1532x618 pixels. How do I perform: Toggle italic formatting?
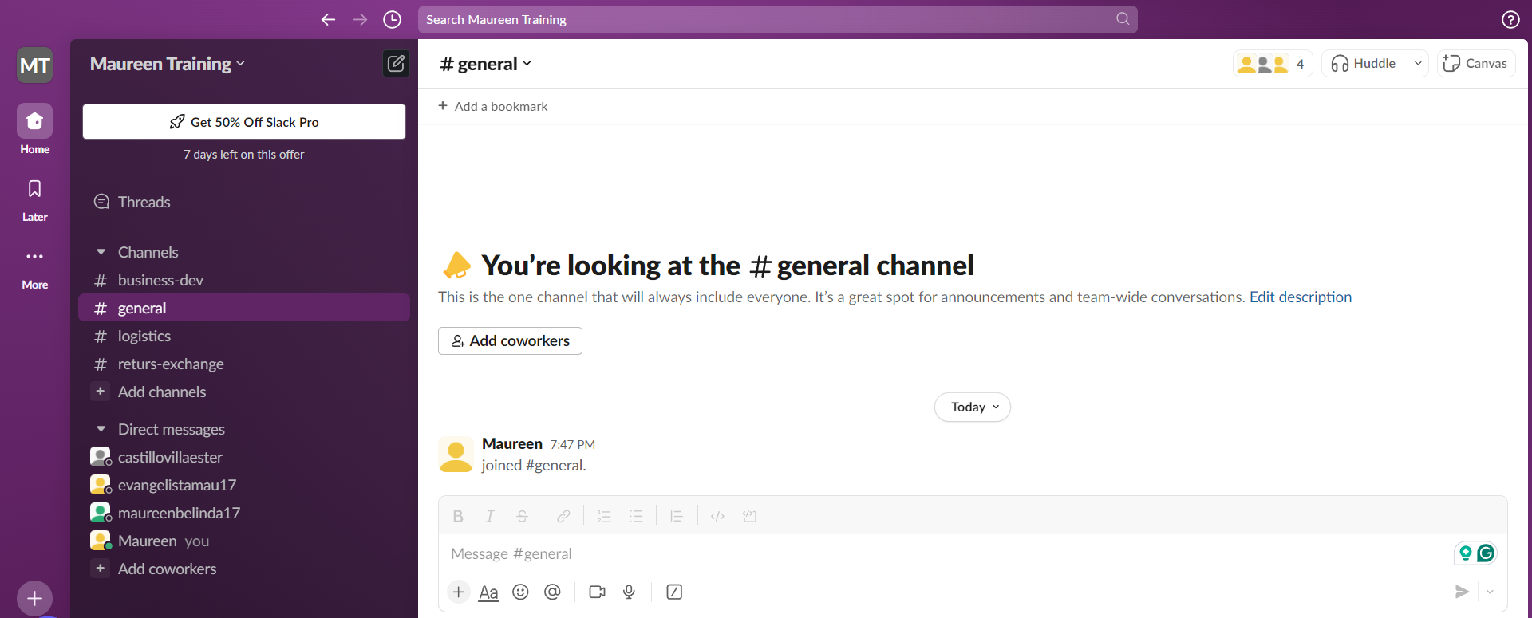[490, 516]
